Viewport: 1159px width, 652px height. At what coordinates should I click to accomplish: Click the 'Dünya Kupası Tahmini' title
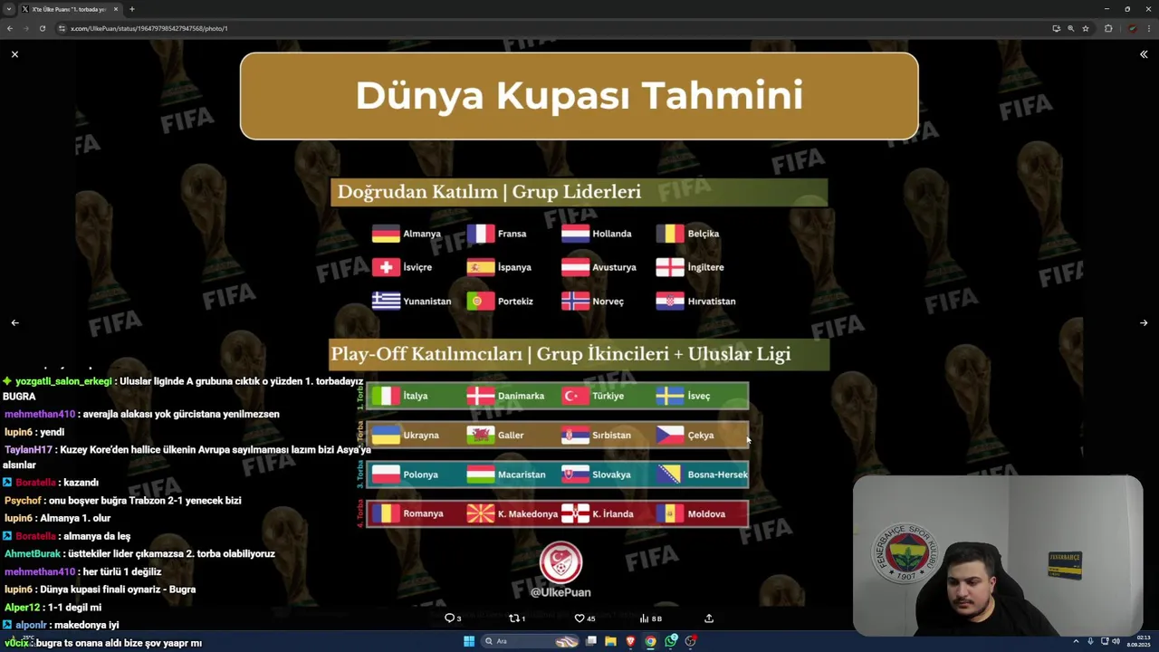(579, 95)
